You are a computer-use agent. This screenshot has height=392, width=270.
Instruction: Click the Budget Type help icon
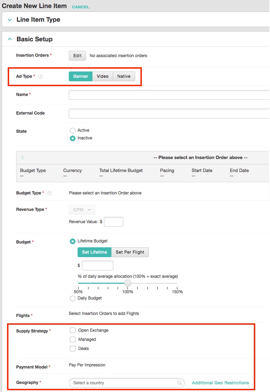pos(50,193)
